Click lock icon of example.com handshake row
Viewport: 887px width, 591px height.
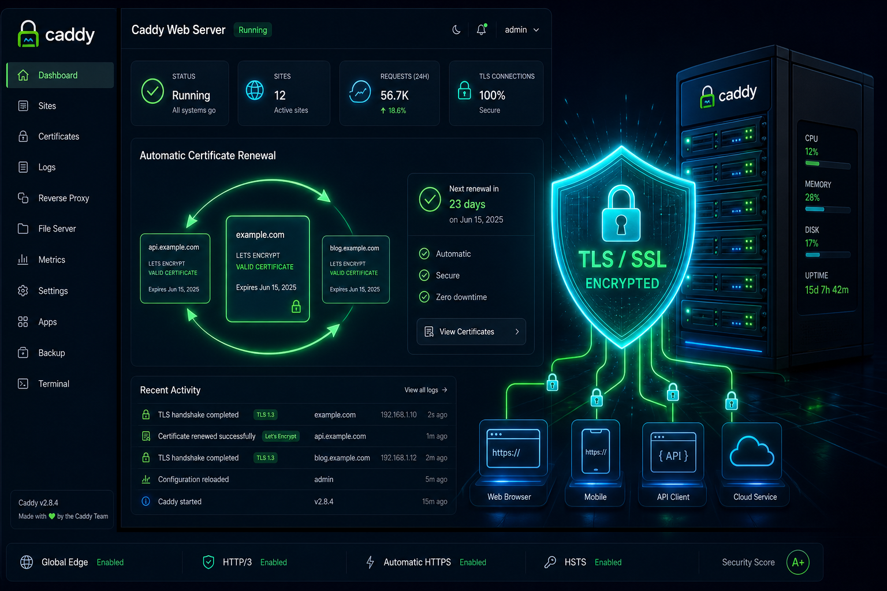[x=146, y=414]
